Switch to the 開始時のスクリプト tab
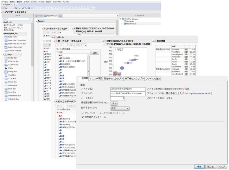 pyautogui.click(x=113, y=79)
